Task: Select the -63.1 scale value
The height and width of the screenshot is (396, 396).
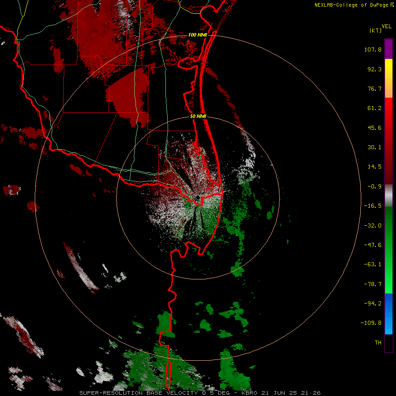Action: point(373,264)
